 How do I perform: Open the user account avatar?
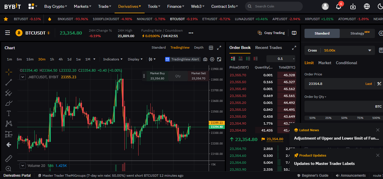click(x=325, y=6)
